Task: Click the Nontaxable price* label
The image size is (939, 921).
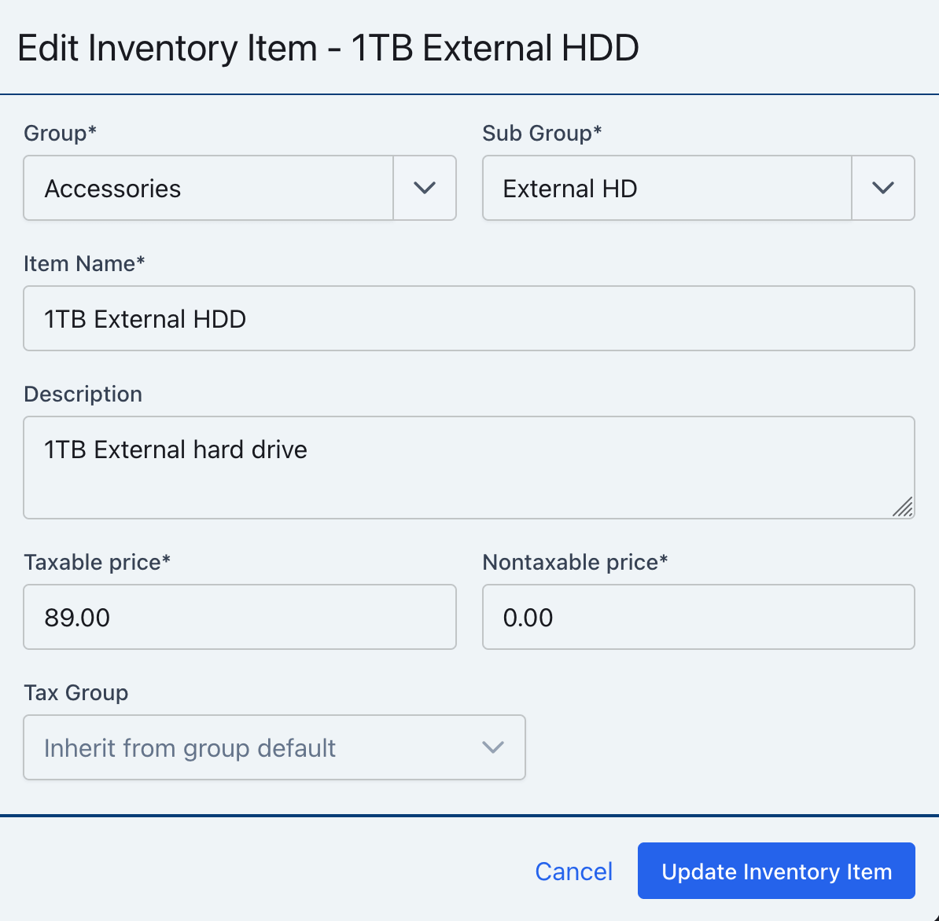Action: click(575, 562)
